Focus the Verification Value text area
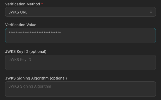Screen dimensions: 161x100 tap(81, 36)
